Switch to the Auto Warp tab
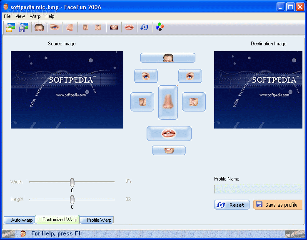307x240 pixels. click(x=20, y=220)
